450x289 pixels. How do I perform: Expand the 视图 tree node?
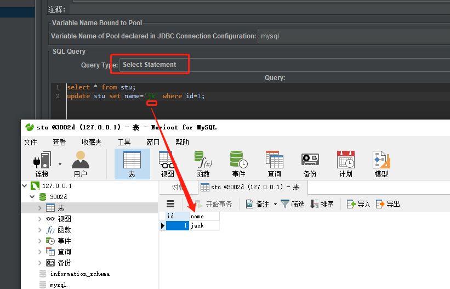(x=40, y=219)
